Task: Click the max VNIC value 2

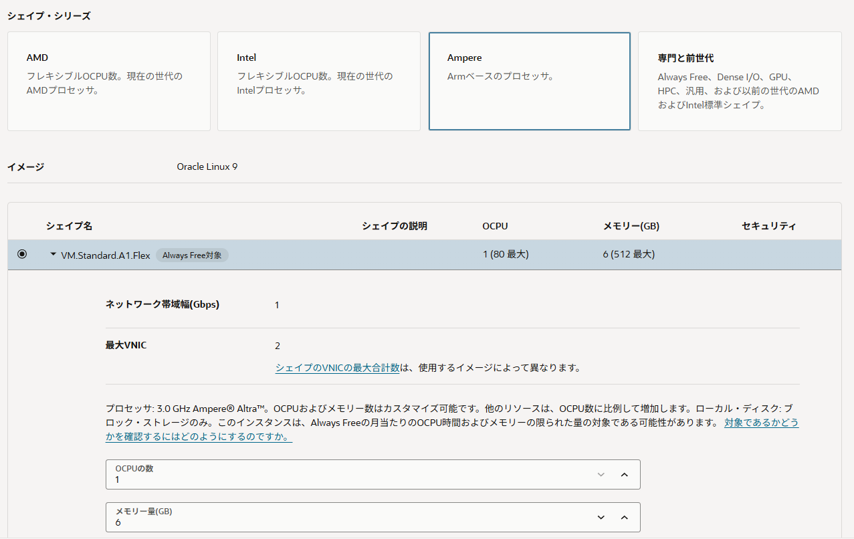Action: click(278, 346)
